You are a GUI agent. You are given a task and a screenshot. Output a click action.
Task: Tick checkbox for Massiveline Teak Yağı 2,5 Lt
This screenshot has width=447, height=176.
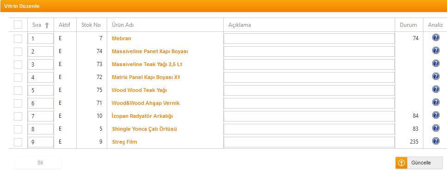18,64
